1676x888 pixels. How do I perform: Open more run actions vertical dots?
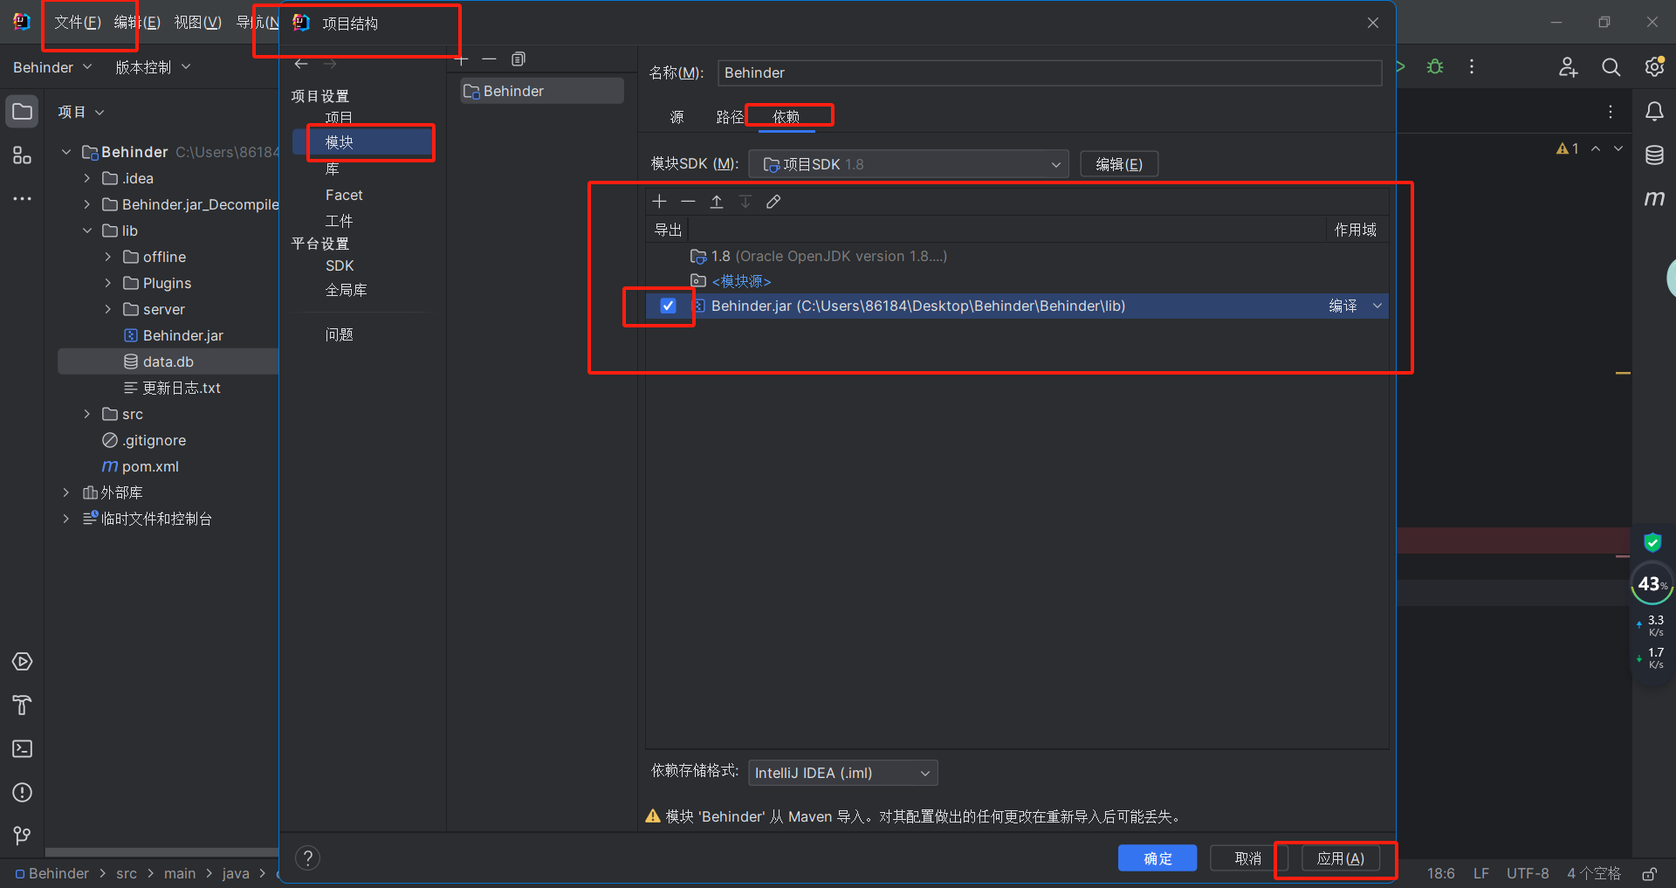[x=1472, y=67]
